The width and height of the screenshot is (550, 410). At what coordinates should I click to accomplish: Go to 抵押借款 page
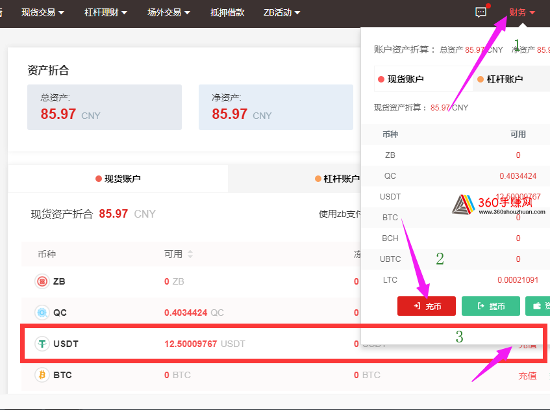pos(227,12)
